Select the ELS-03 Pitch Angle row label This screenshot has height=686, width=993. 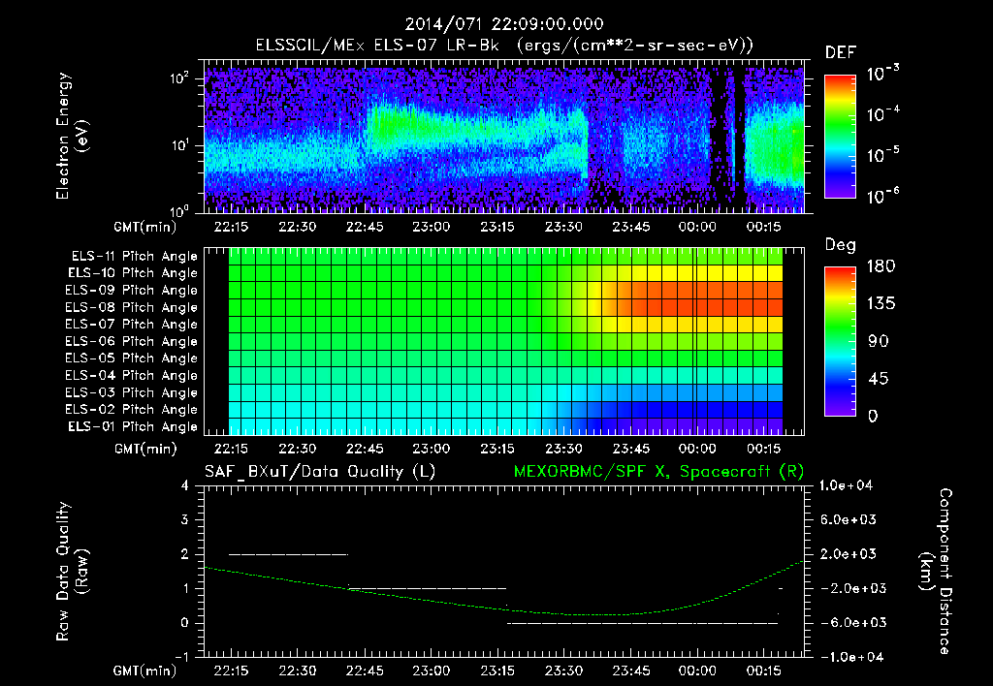[132, 392]
